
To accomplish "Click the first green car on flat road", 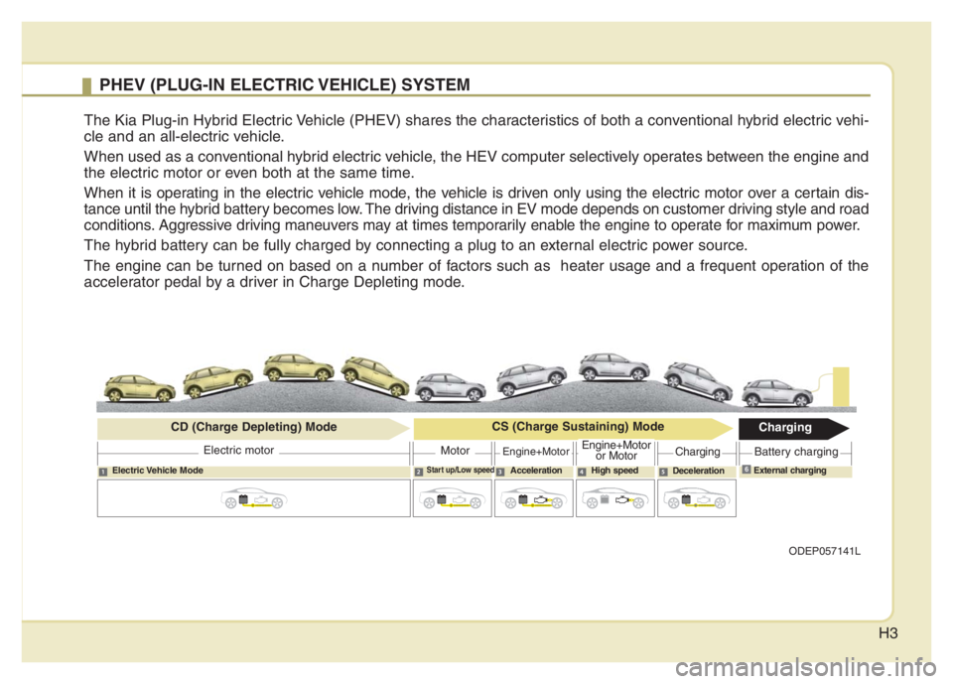I will click(x=140, y=388).
